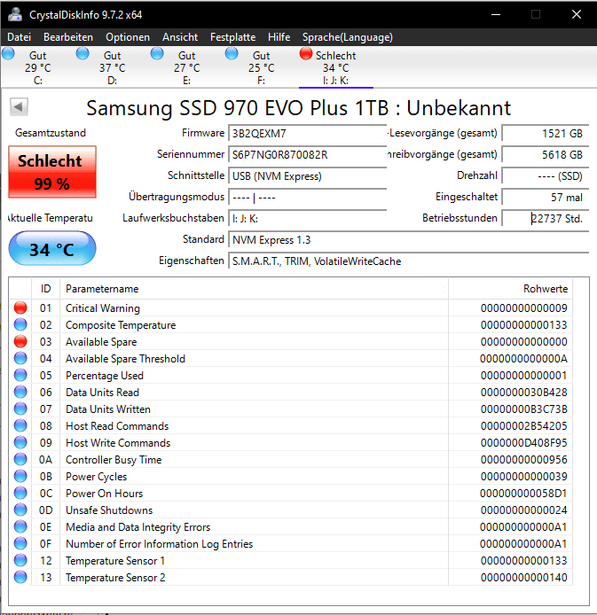
Task: Select the D: drive status orb
Action: pyautogui.click(x=82, y=53)
